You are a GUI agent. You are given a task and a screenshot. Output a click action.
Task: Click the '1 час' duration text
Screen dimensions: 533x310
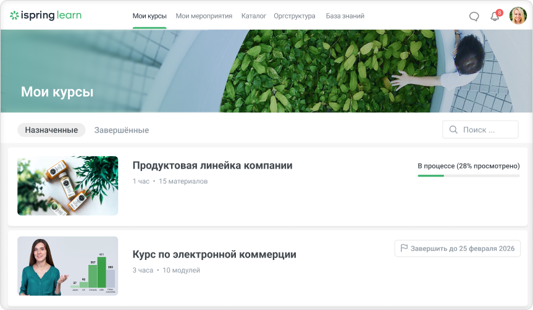(141, 181)
